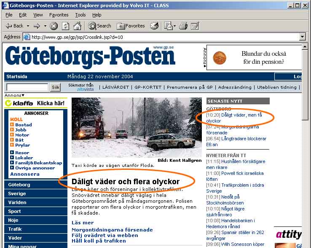Click the Edit page toolbar icon
Screen dimensions: 311x248
(195, 26)
